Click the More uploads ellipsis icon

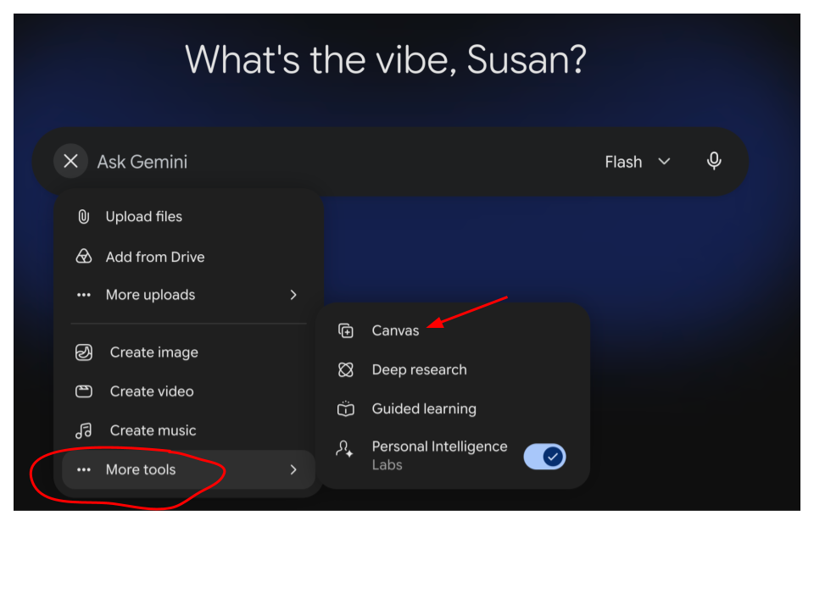[x=84, y=295]
